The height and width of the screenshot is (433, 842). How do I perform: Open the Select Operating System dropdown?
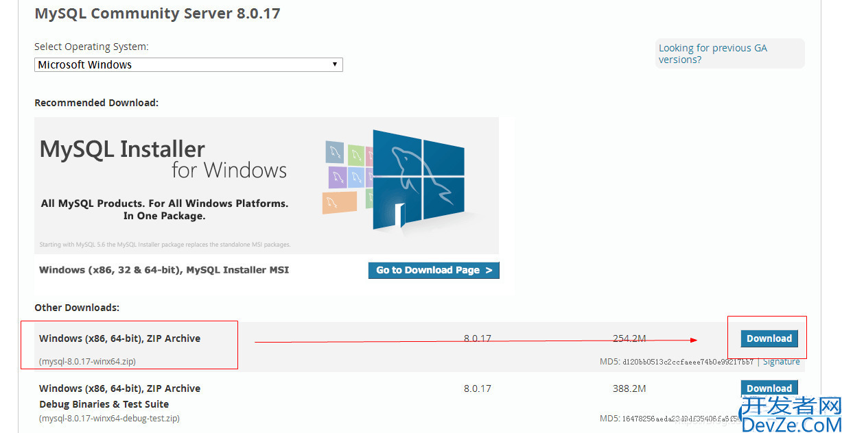coord(188,64)
